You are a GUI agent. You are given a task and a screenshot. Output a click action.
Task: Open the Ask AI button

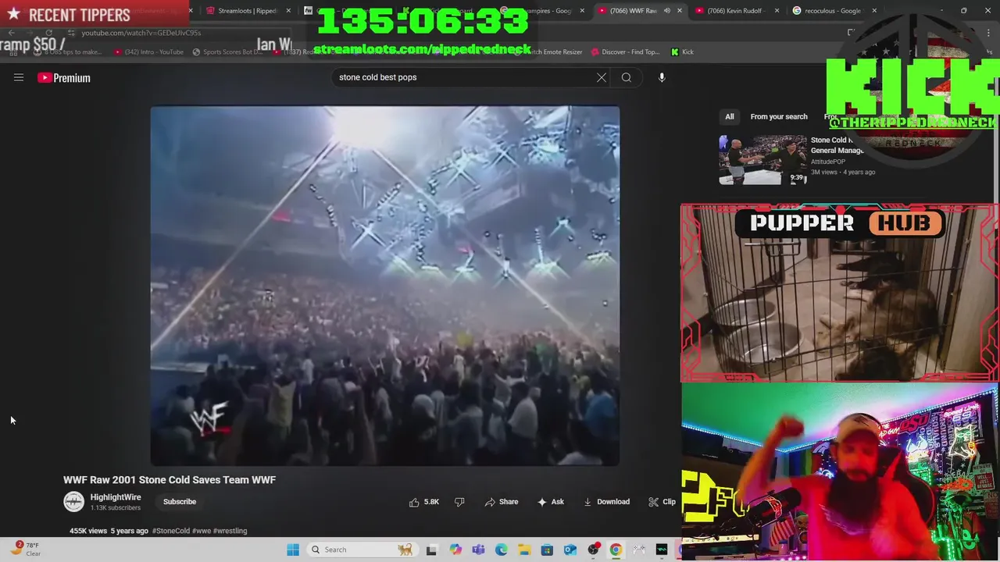[551, 502]
